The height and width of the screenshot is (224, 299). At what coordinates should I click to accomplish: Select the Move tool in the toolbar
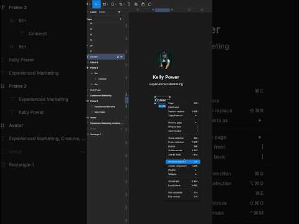96,4
